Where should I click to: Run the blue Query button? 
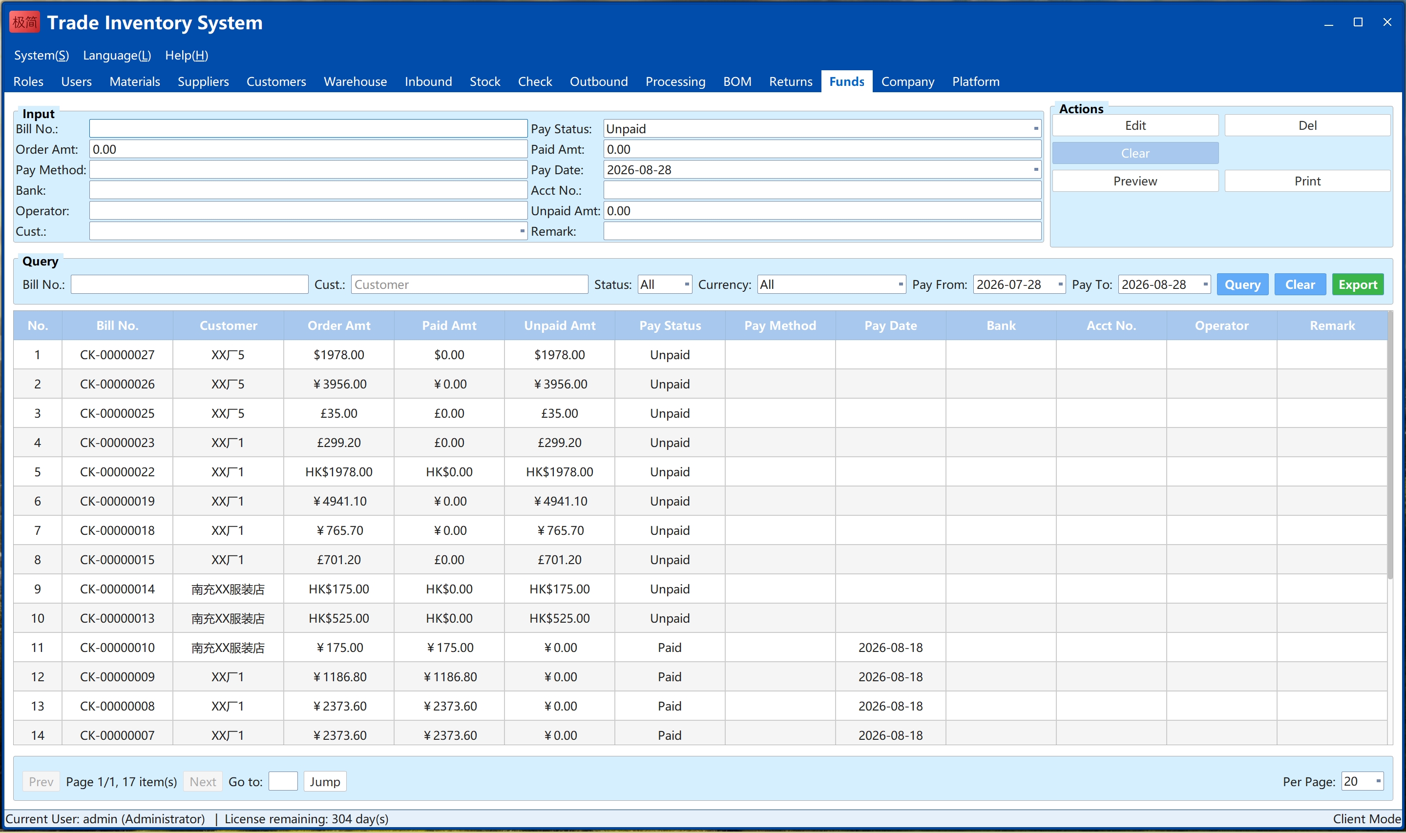click(x=1242, y=284)
